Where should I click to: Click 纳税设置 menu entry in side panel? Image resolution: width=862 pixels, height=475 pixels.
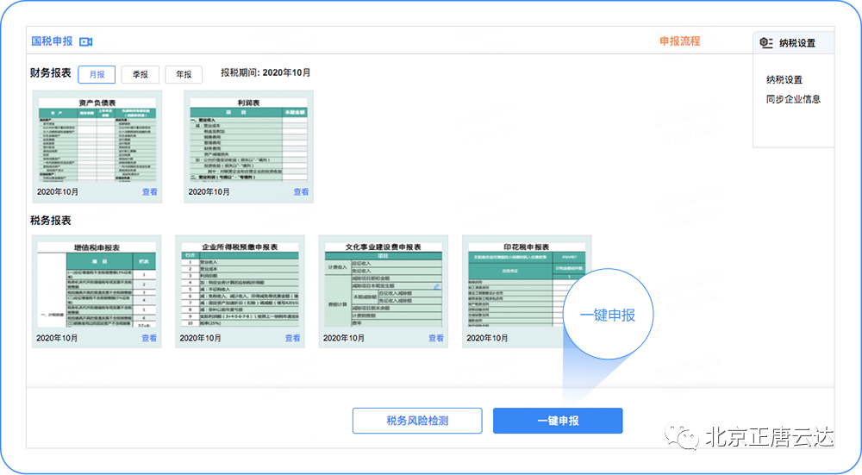tap(784, 79)
